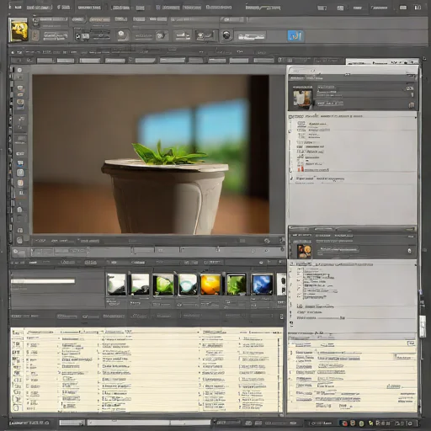Viewport: 431px width, 431px height.
Task: Click the vertical scrollbar handle at right edge
Action: tap(423, 327)
